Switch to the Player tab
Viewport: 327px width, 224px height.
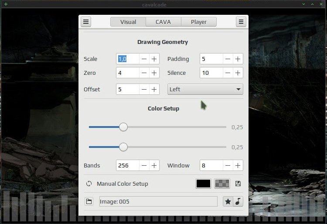199,22
